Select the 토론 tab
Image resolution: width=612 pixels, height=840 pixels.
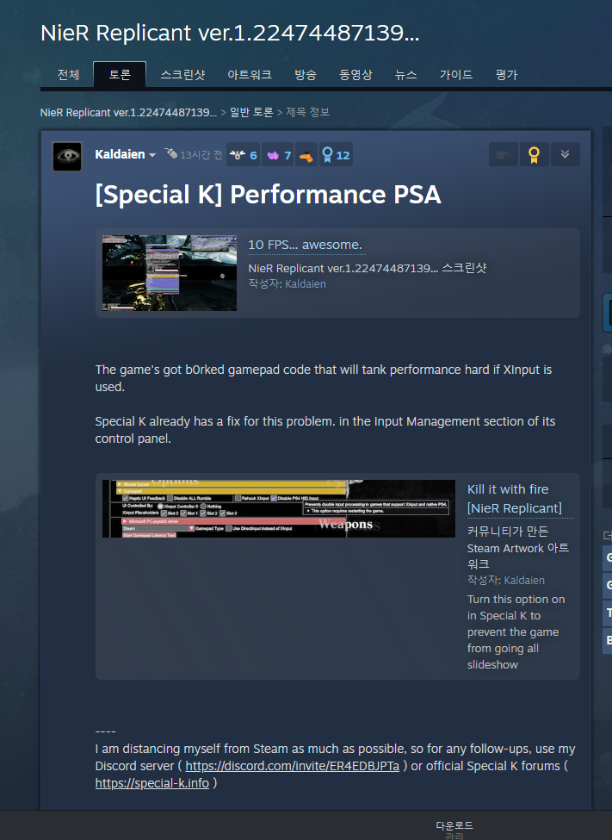click(120, 74)
